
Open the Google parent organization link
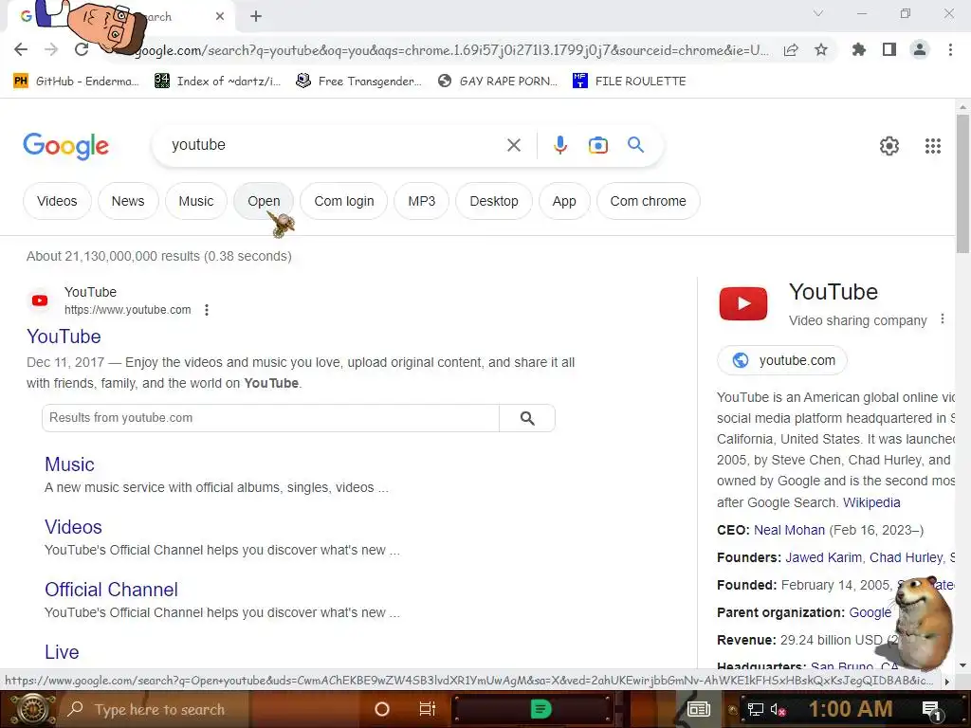(x=870, y=612)
